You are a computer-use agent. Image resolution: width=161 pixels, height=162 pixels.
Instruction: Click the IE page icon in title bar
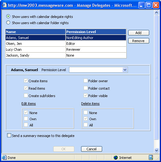coord(4,5)
